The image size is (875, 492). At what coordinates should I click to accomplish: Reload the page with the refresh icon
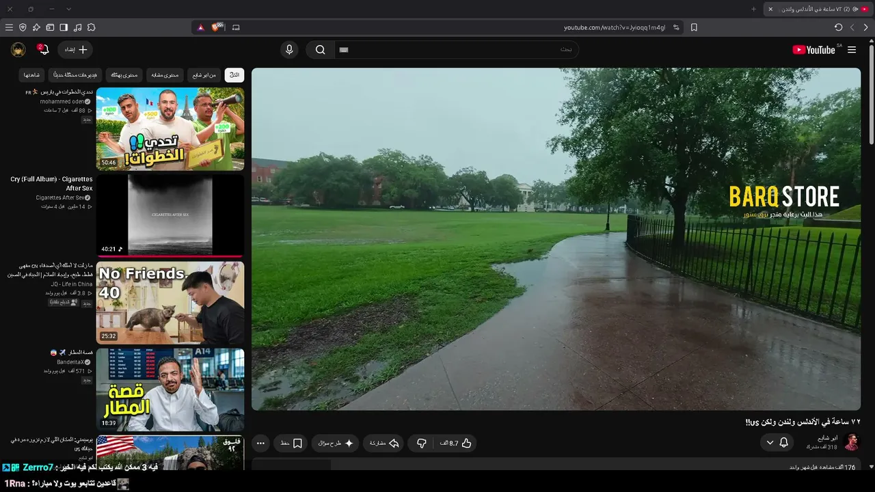(x=838, y=27)
